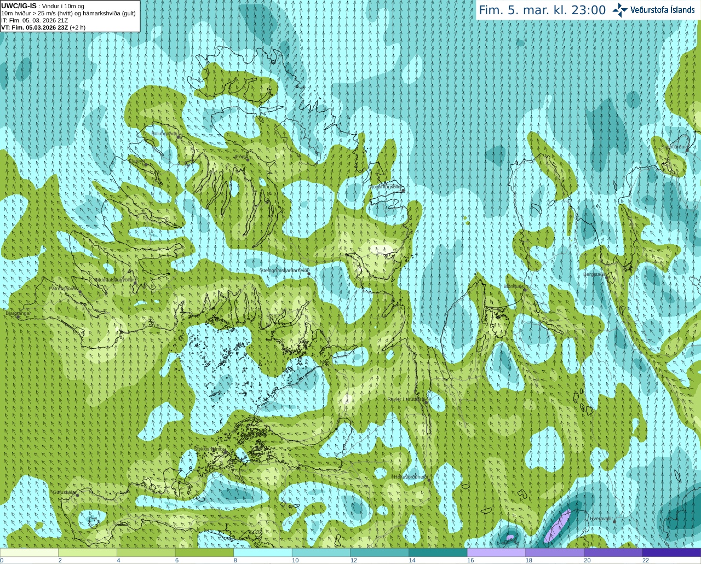Screen dimensions: 701x564
Task: Click the above 22 m/s dark indigo swatch
Action: pyautogui.click(x=671, y=553)
